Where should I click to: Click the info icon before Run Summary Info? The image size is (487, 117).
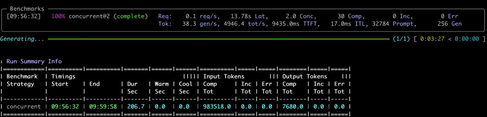coord(2,62)
